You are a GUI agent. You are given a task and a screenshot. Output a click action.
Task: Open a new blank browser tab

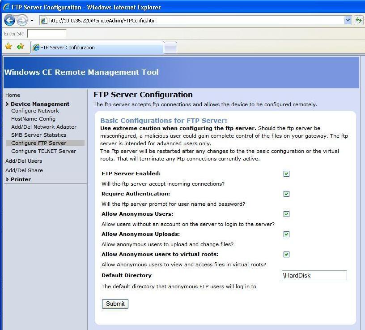170,48
